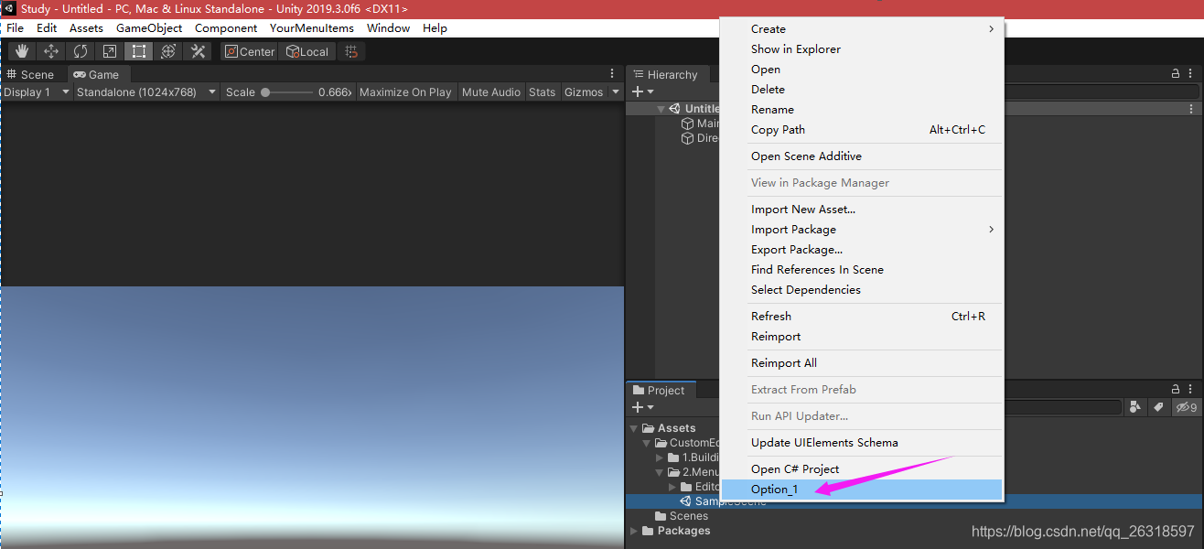The image size is (1204, 549).
Task: Choose Copy Path in context menu
Action: click(x=863, y=130)
